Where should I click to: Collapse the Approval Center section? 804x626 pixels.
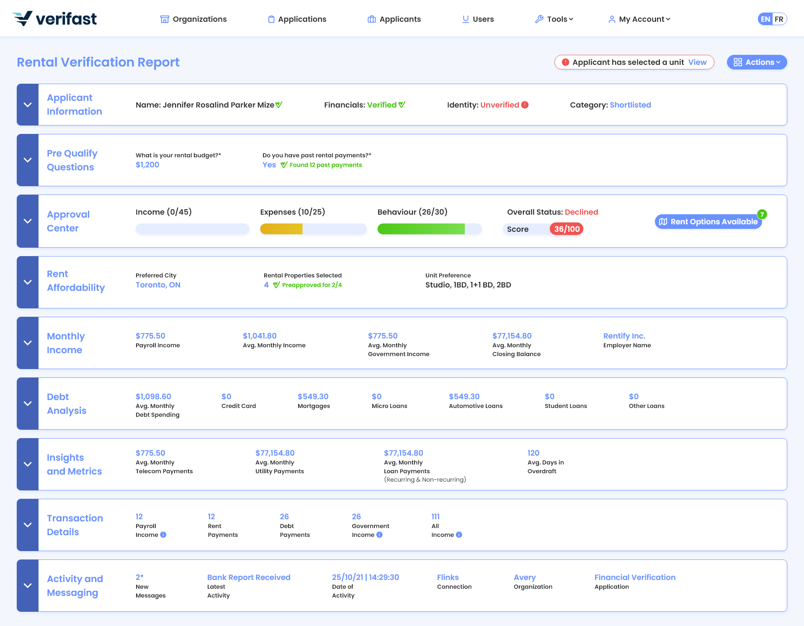pos(28,221)
